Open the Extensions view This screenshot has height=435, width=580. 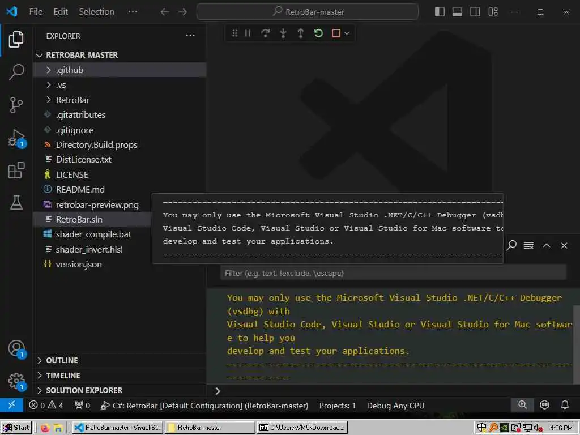16,170
